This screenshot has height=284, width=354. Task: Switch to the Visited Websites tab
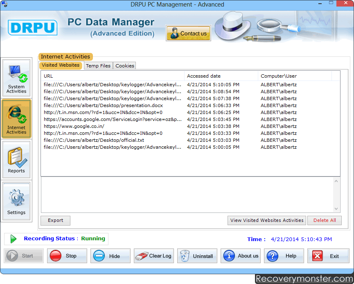(61, 65)
